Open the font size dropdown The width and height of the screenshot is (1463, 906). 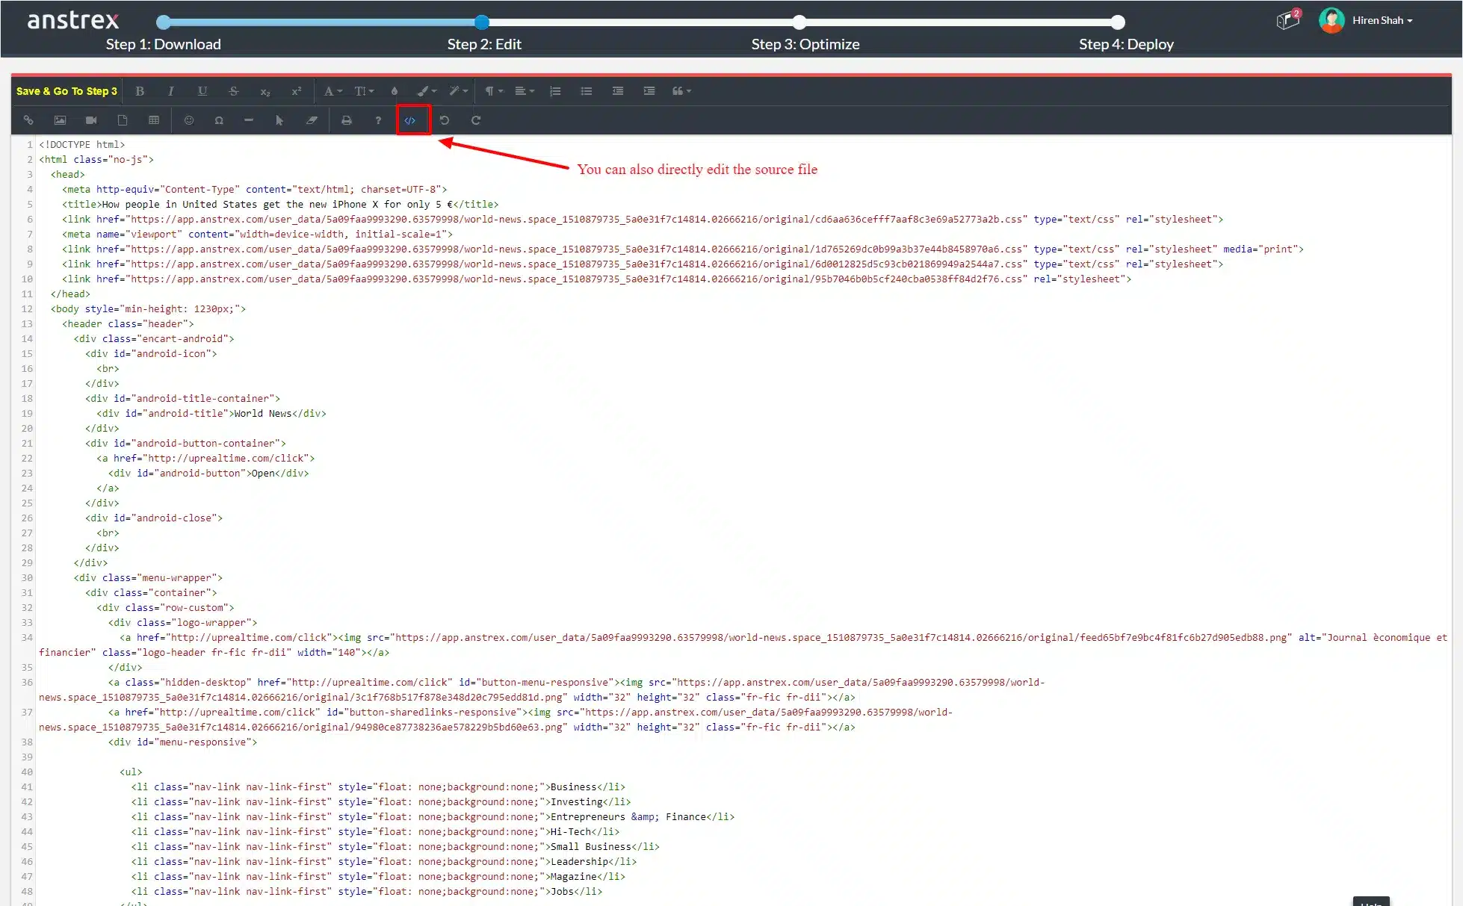click(x=364, y=91)
